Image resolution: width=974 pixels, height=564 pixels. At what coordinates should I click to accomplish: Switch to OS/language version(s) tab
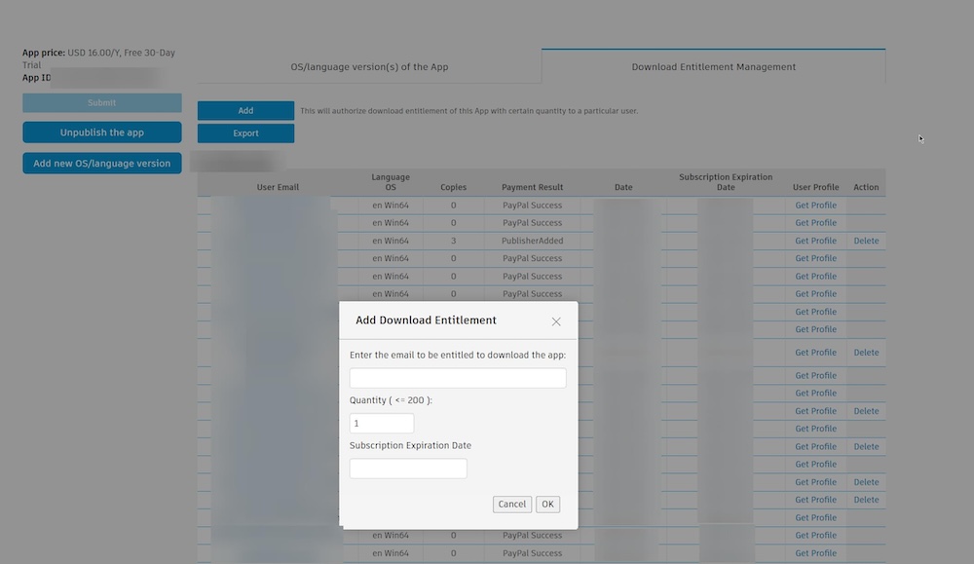point(368,66)
